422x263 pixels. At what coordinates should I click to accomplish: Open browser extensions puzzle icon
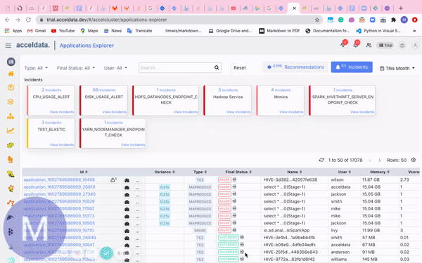tap(393, 20)
